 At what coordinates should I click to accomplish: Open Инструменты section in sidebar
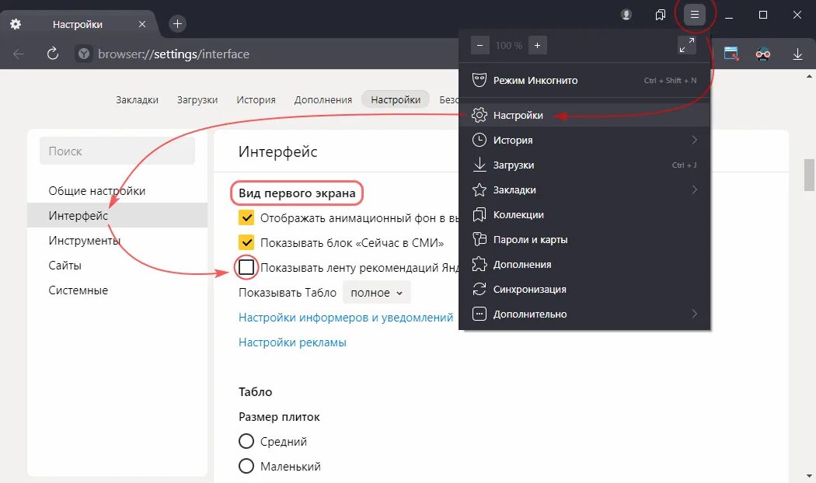[x=117, y=240]
